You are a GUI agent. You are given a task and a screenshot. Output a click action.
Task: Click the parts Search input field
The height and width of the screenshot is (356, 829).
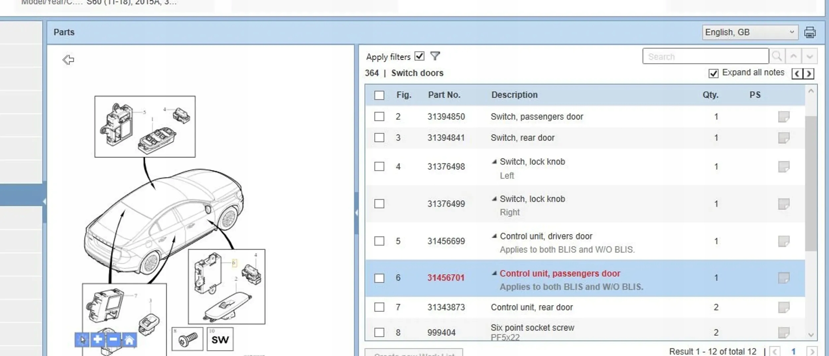[x=705, y=56]
